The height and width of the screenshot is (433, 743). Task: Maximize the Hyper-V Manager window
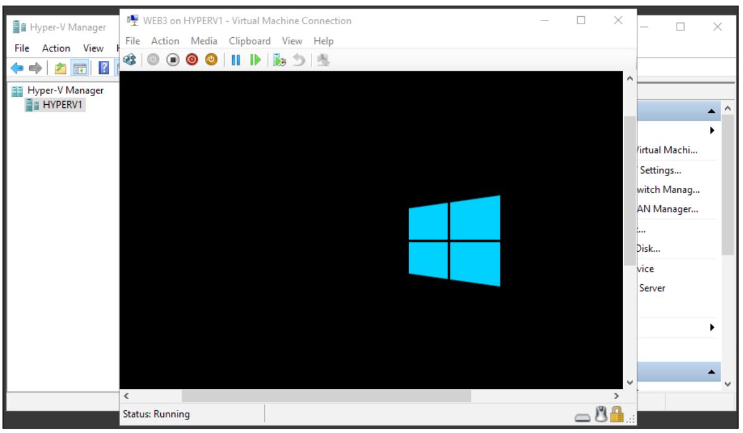[x=680, y=27]
